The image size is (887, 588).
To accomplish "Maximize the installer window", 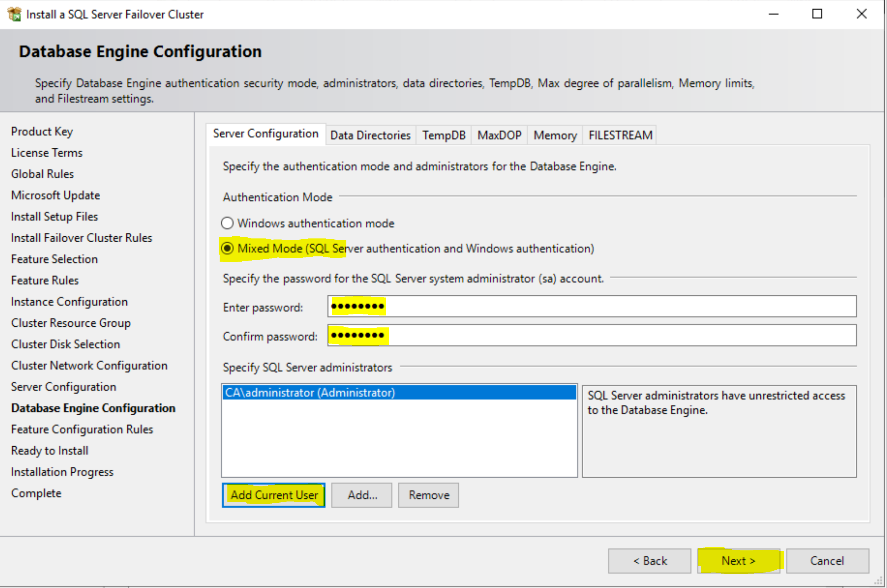I will 817,14.
